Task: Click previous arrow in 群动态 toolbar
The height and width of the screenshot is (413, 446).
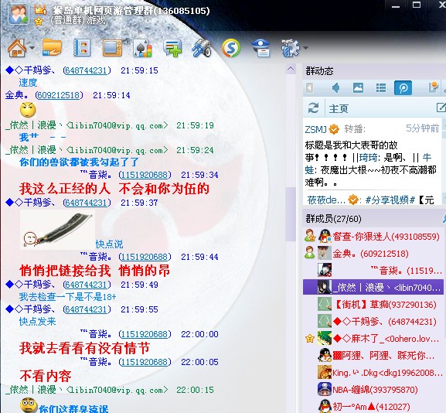Action: pos(309,87)
